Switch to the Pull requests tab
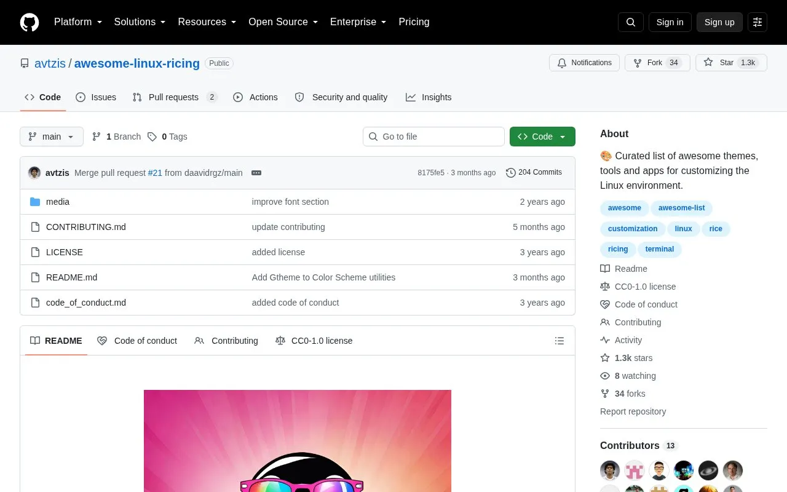Screen dimensions: 787x492 pyautogui.click(x=175, y=97)
